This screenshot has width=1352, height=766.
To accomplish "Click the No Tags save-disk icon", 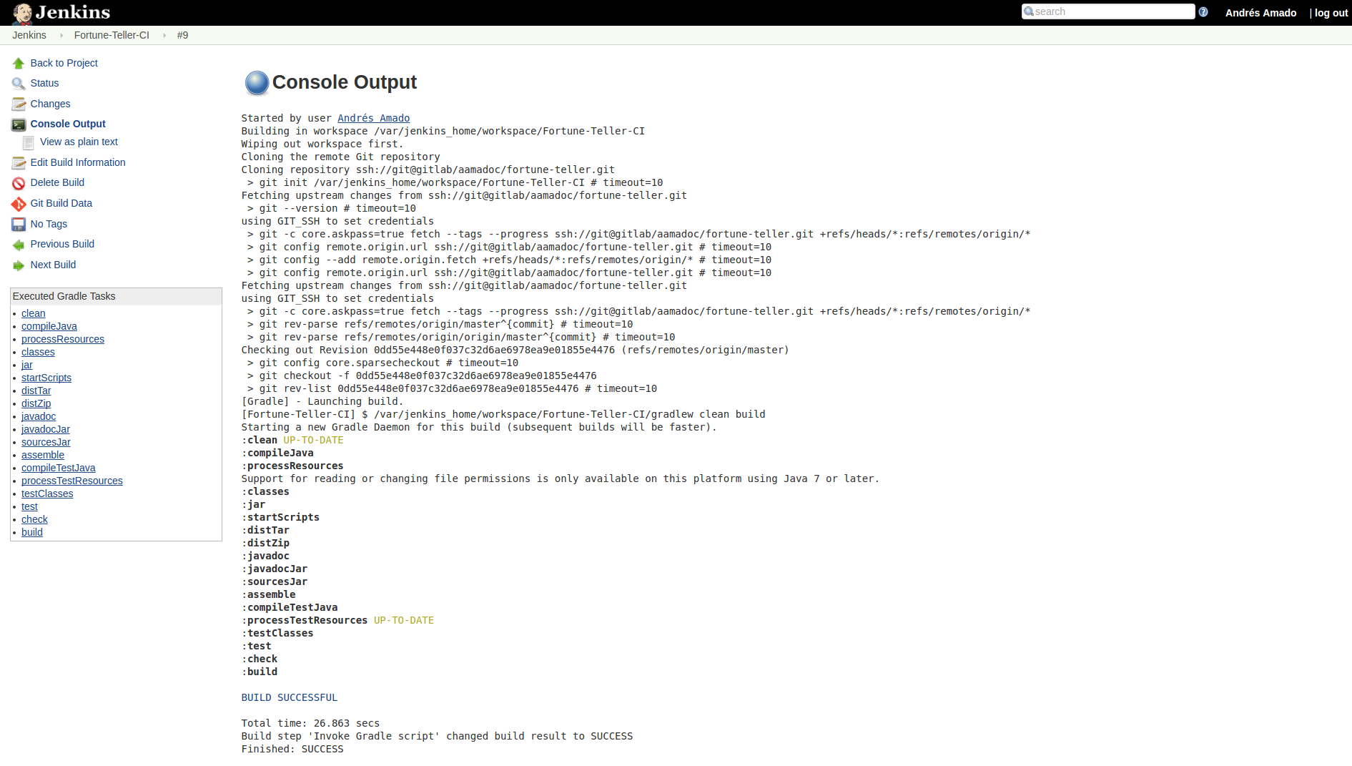I will [x=19, y=225].
